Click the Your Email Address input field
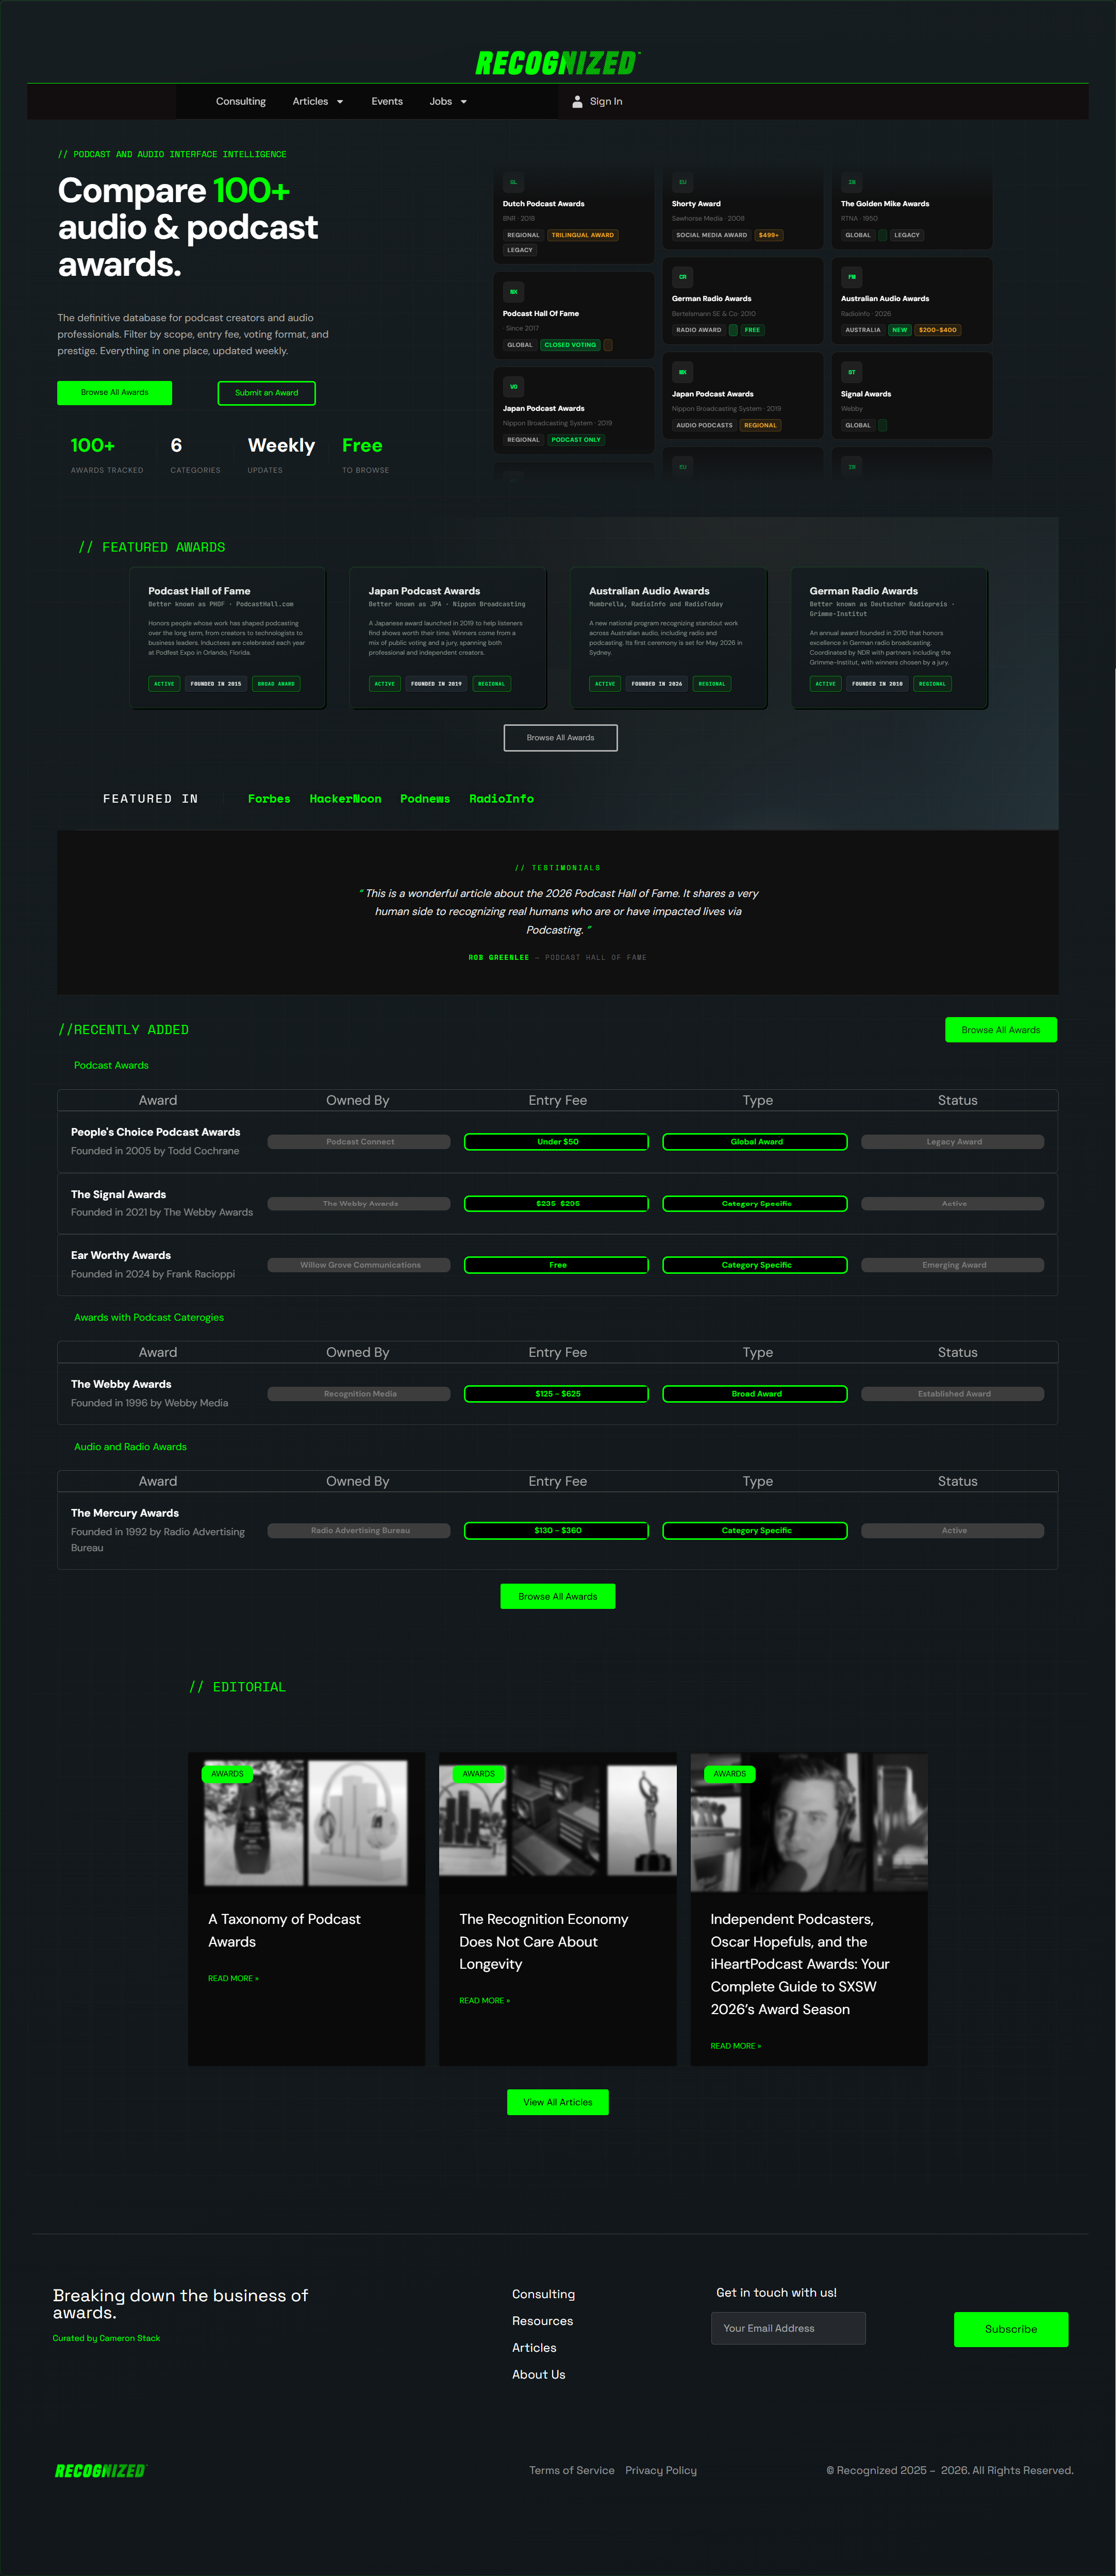This screenshot has width=1116, height=2576. [x=788, y=2328]
